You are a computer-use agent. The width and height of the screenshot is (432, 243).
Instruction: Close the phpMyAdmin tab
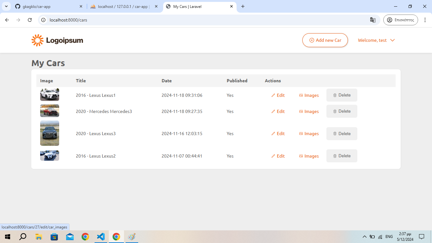click(x=156, y=6)
